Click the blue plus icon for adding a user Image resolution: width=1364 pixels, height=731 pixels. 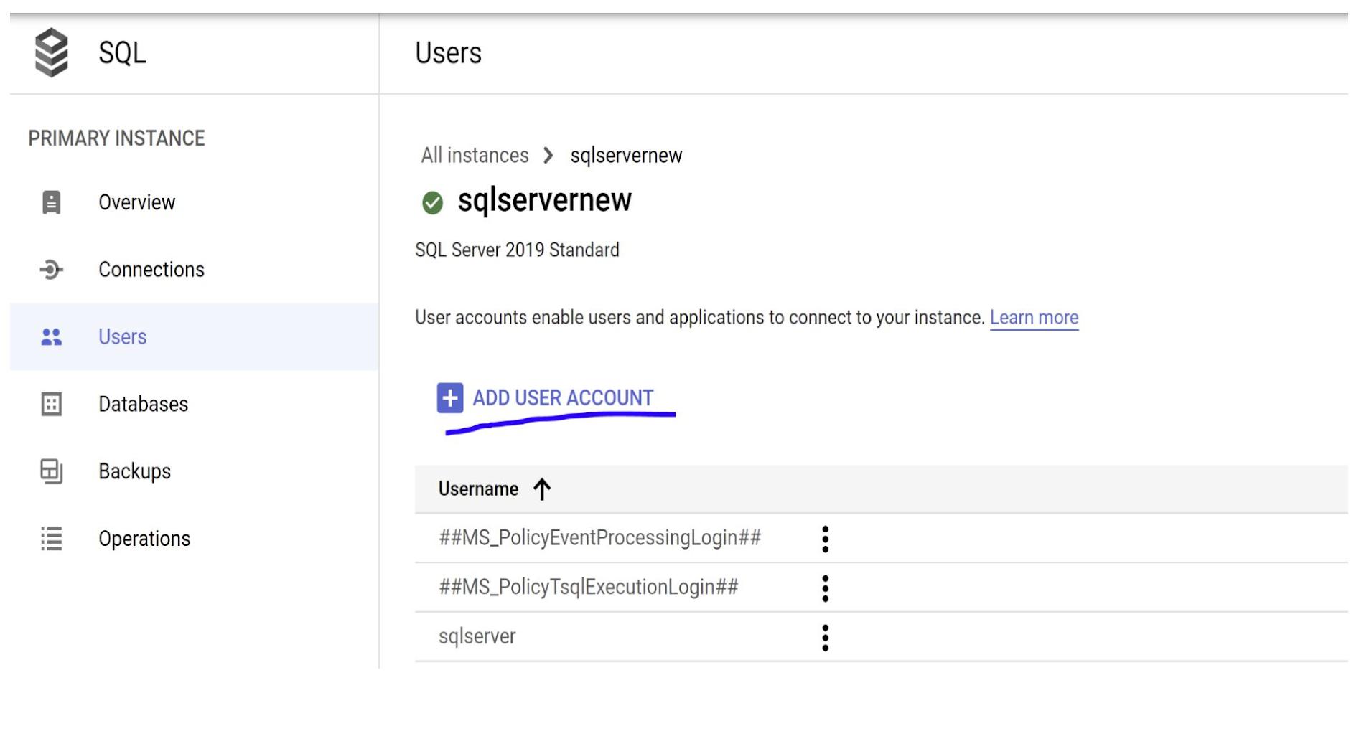pos(450,397)
